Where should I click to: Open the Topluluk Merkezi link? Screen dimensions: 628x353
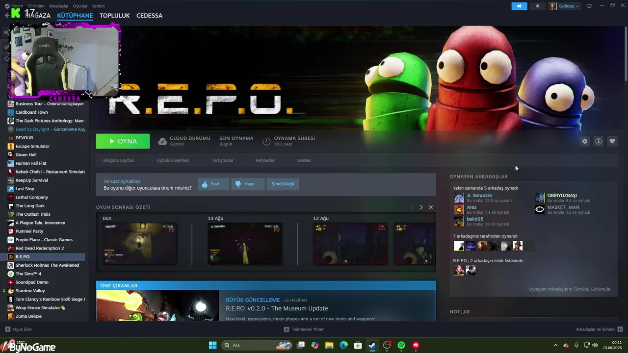[x=173, y=160]
